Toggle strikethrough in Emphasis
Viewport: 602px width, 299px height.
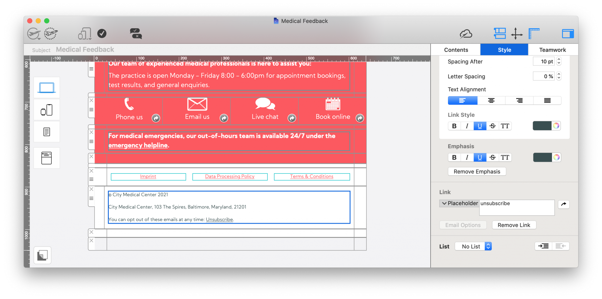click(493, 158)
